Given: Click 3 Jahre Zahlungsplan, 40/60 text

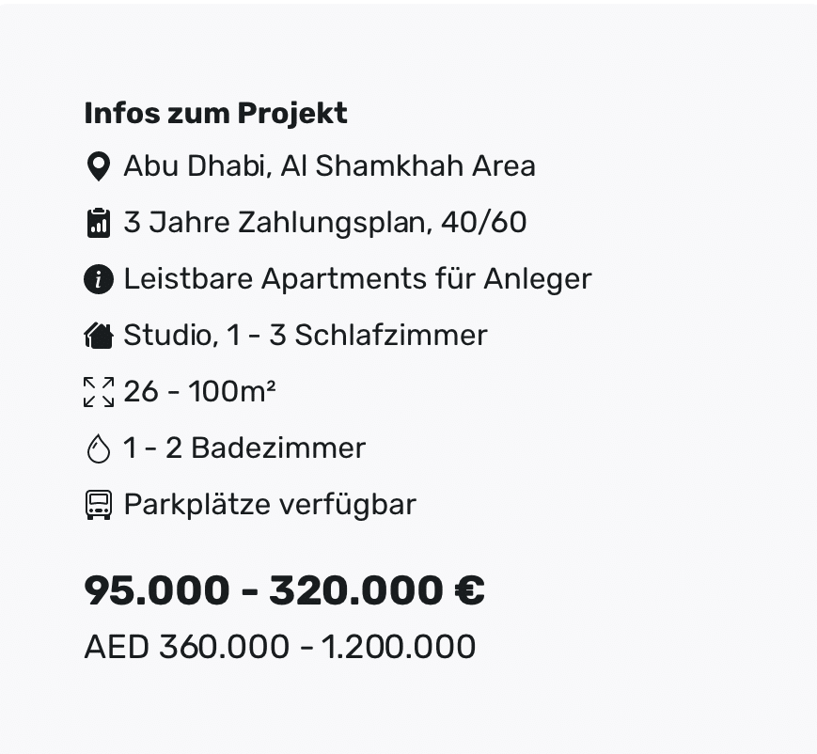Looking at the screenshot, I should (x=325, y=223).
